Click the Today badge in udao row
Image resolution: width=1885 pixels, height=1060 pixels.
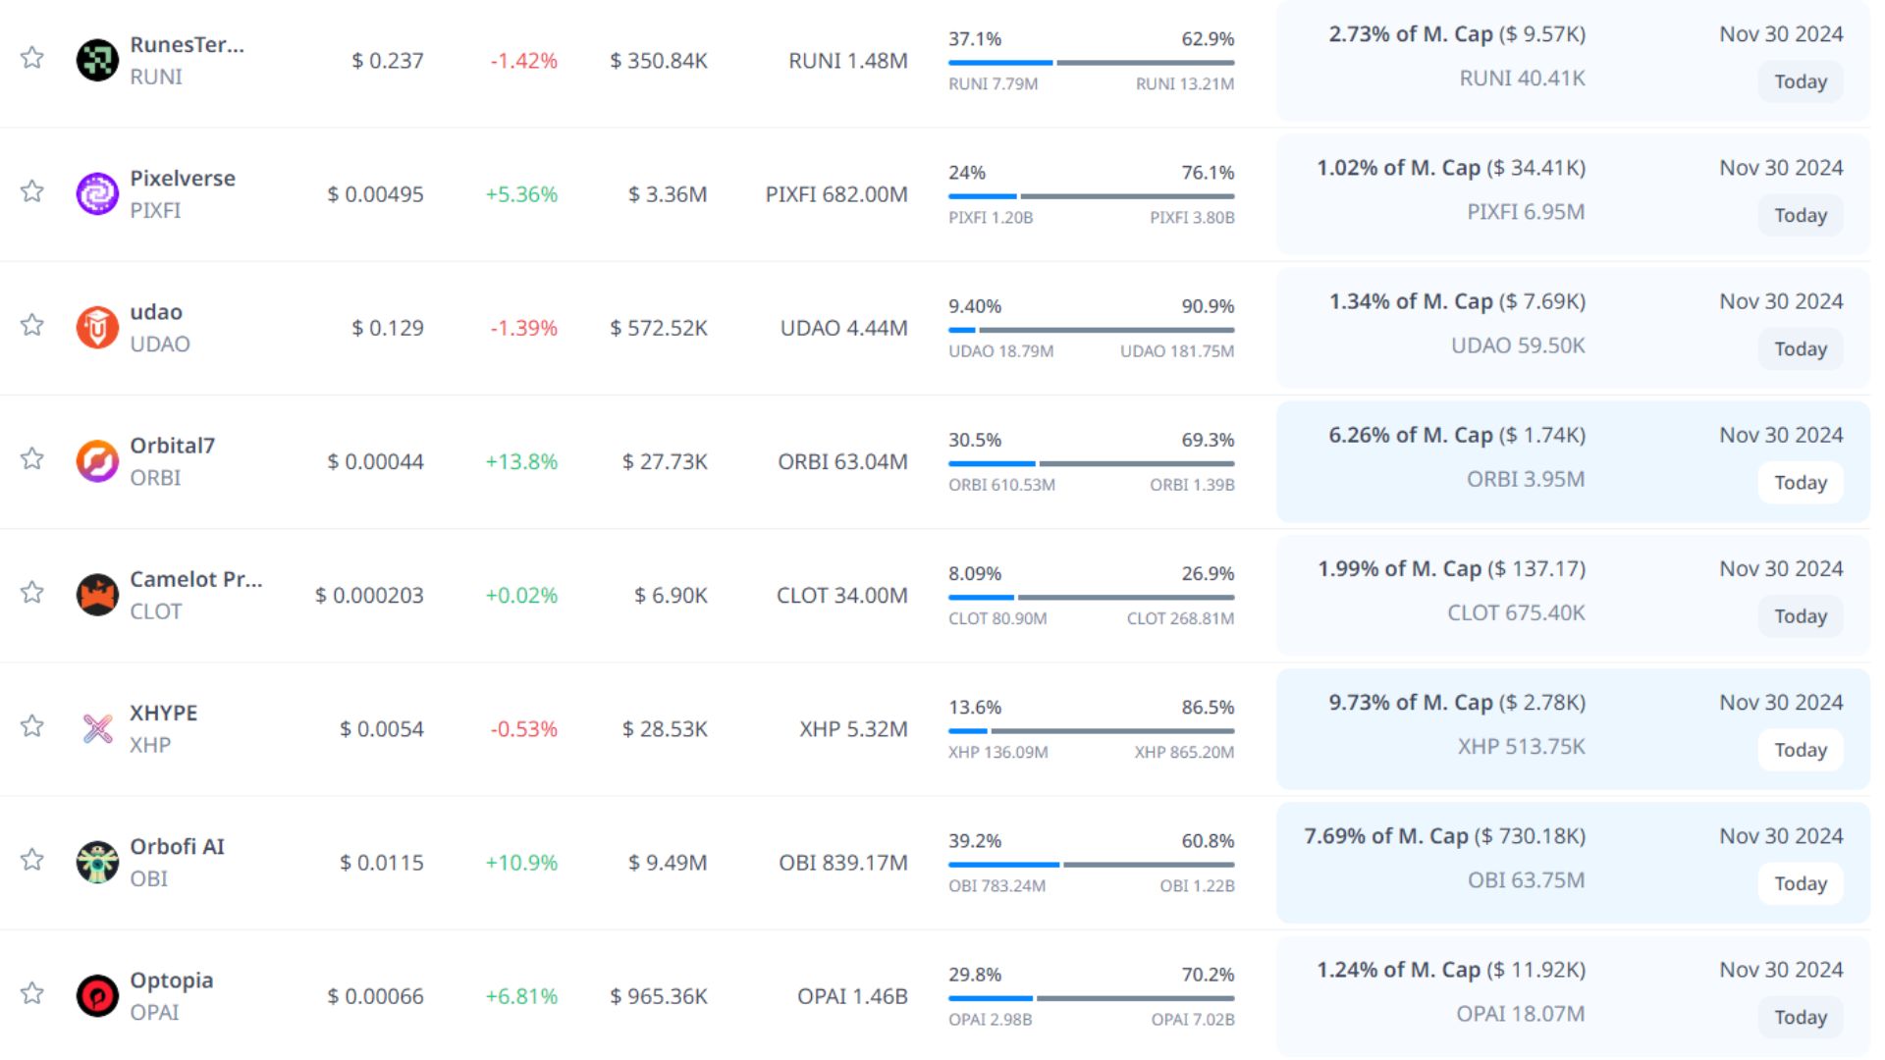[x=1800, y=349]
